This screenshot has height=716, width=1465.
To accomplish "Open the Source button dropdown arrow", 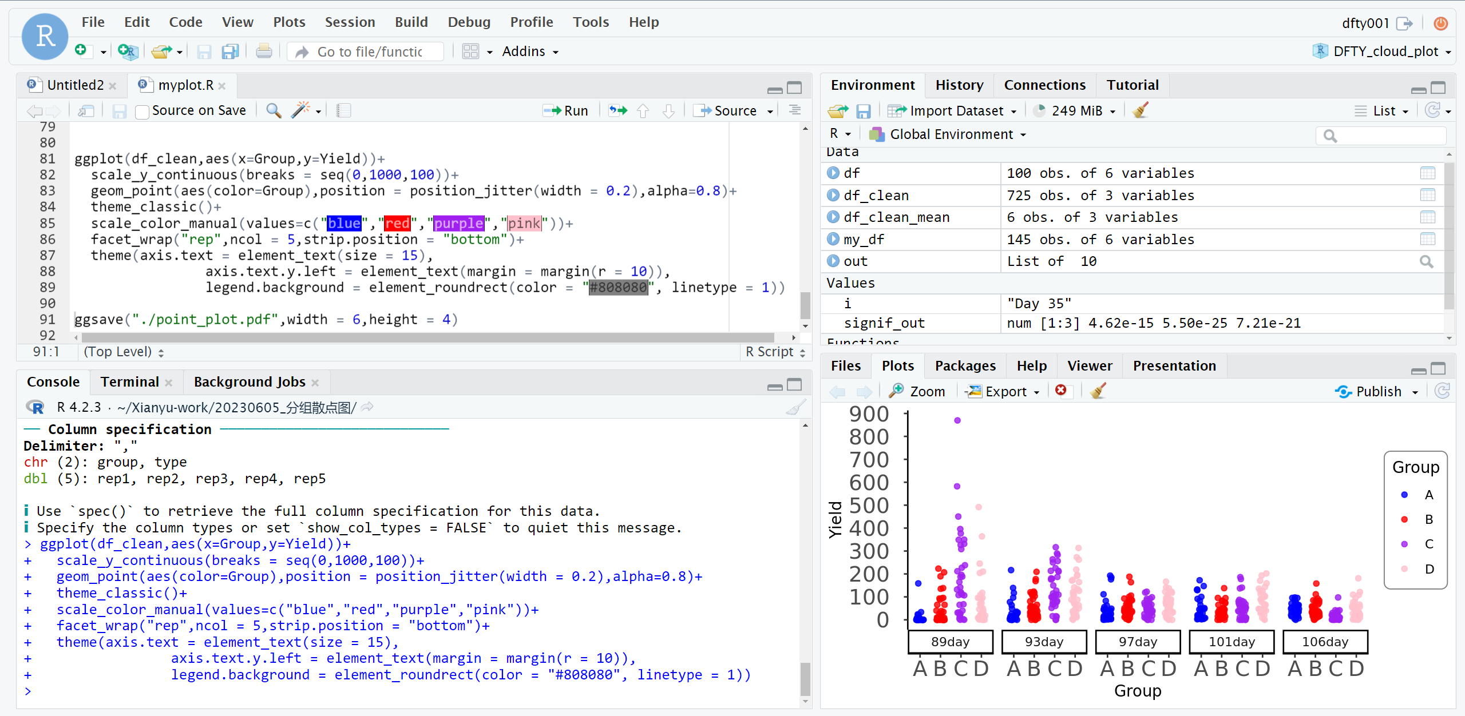I will (x=770, y=111).
